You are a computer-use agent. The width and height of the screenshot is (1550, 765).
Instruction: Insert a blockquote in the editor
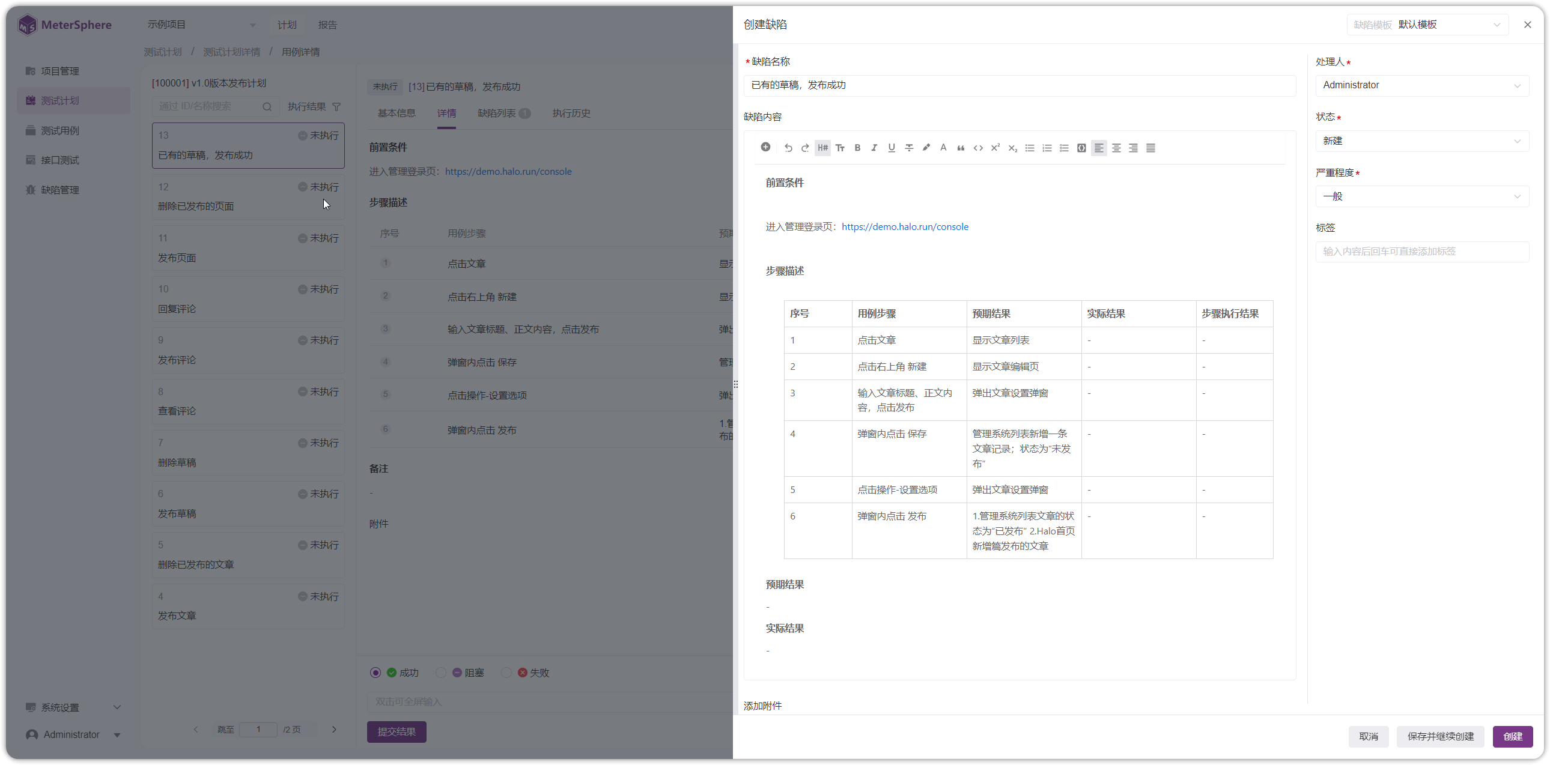click(961, 148)
